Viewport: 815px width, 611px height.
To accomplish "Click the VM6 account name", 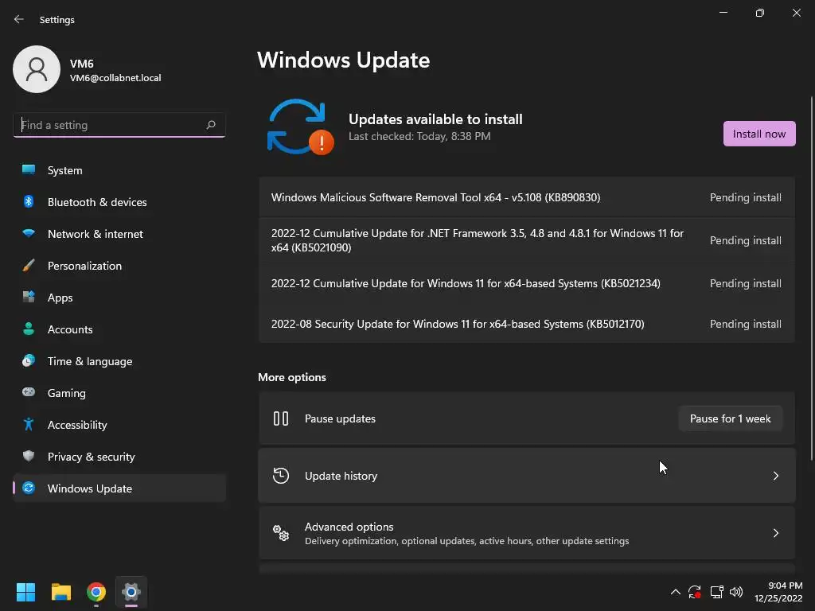I will click(x=82, y=64).
